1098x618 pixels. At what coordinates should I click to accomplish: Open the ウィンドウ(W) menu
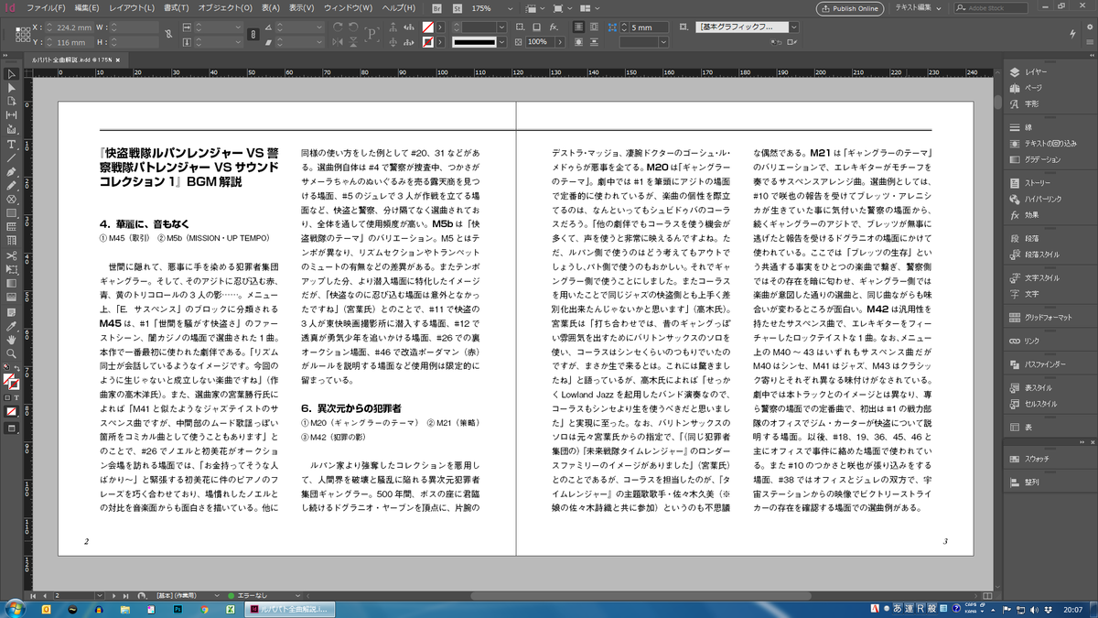coord(348,8)
